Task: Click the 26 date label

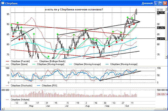Action: [x=26, y=103]
